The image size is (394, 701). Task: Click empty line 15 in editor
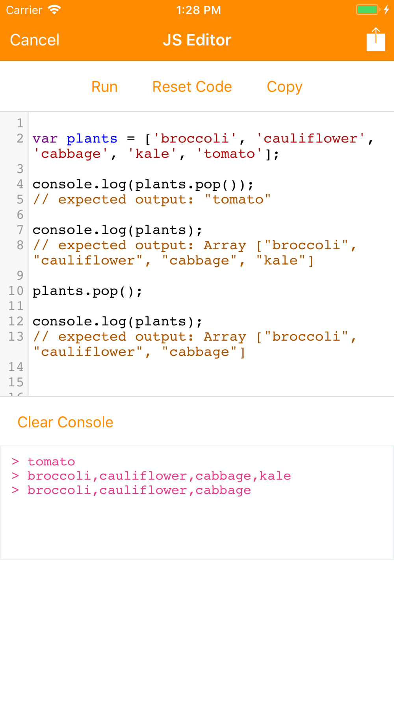pyautogui.click(x=211, y=382)
